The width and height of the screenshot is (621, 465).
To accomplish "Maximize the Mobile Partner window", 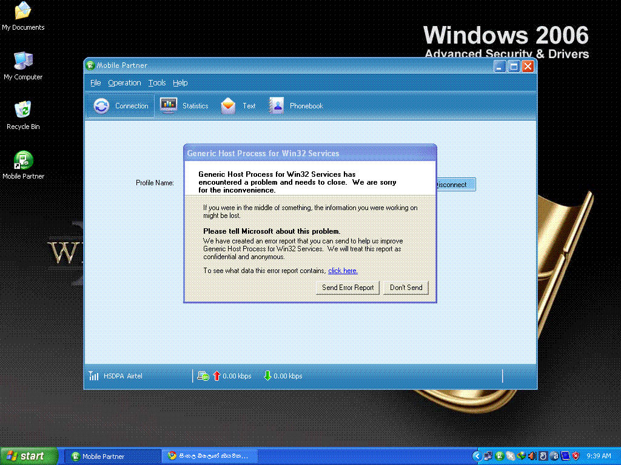I will coord(514,67).
